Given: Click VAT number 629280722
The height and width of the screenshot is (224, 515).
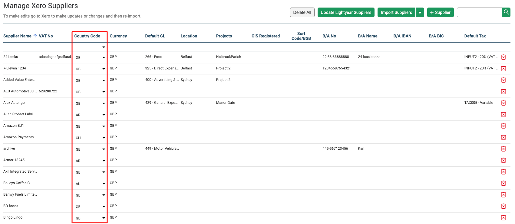Looking at the screenshot, I should pyautogui.click(x=48, y=91).
